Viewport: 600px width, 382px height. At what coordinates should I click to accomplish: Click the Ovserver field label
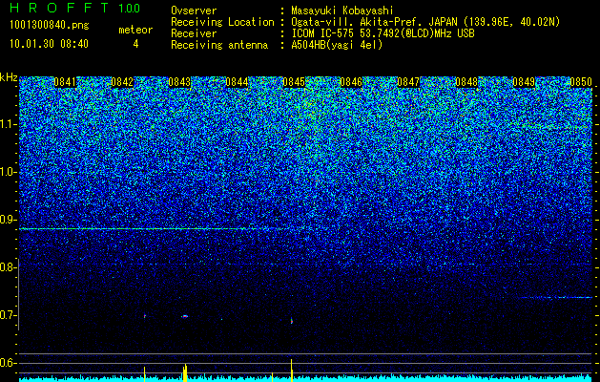coord(194,11)
